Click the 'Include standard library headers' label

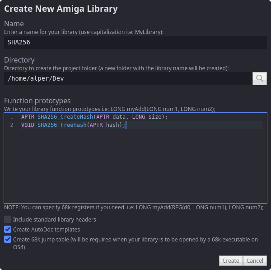55,219
